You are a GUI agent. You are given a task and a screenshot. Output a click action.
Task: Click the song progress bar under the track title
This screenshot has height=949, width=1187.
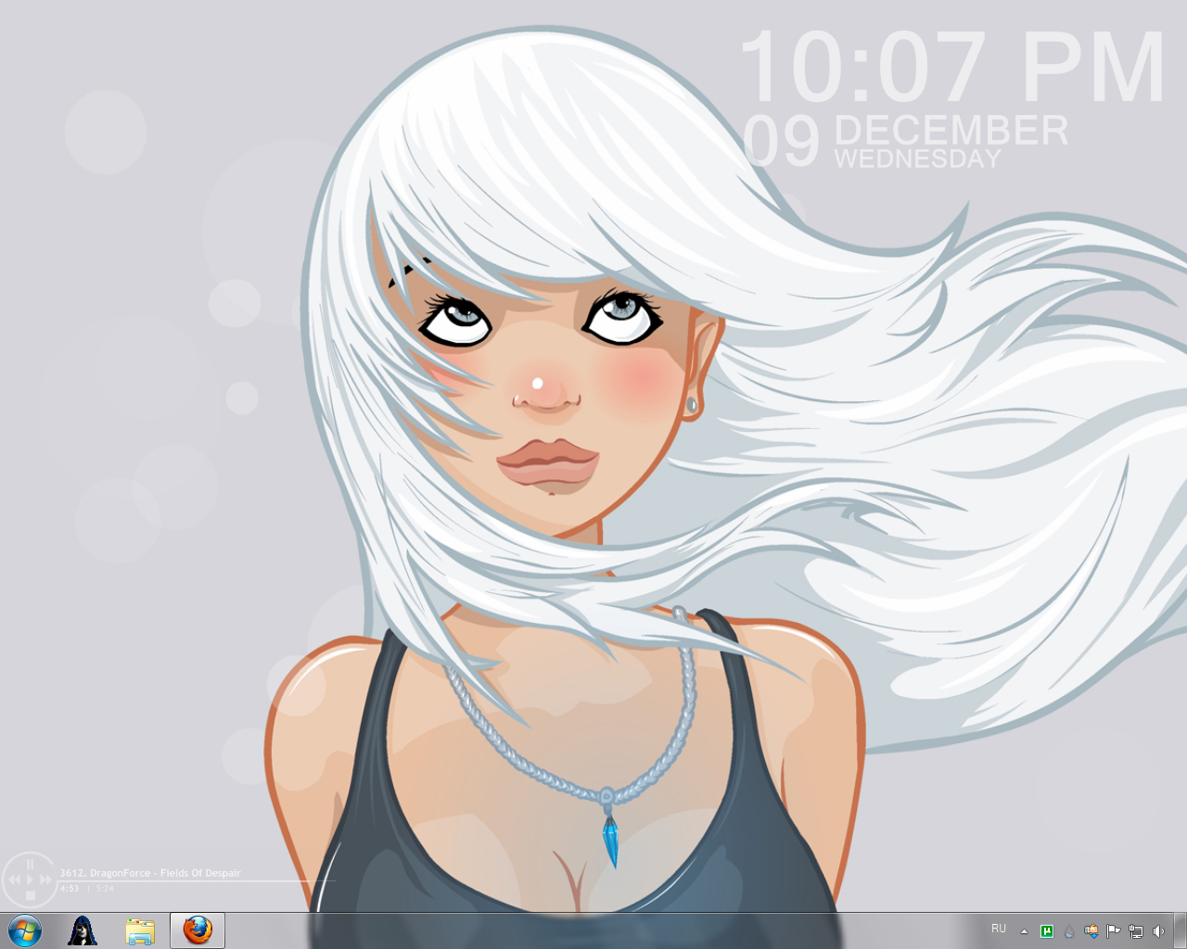pyautogui.click(x=185, y=881)
